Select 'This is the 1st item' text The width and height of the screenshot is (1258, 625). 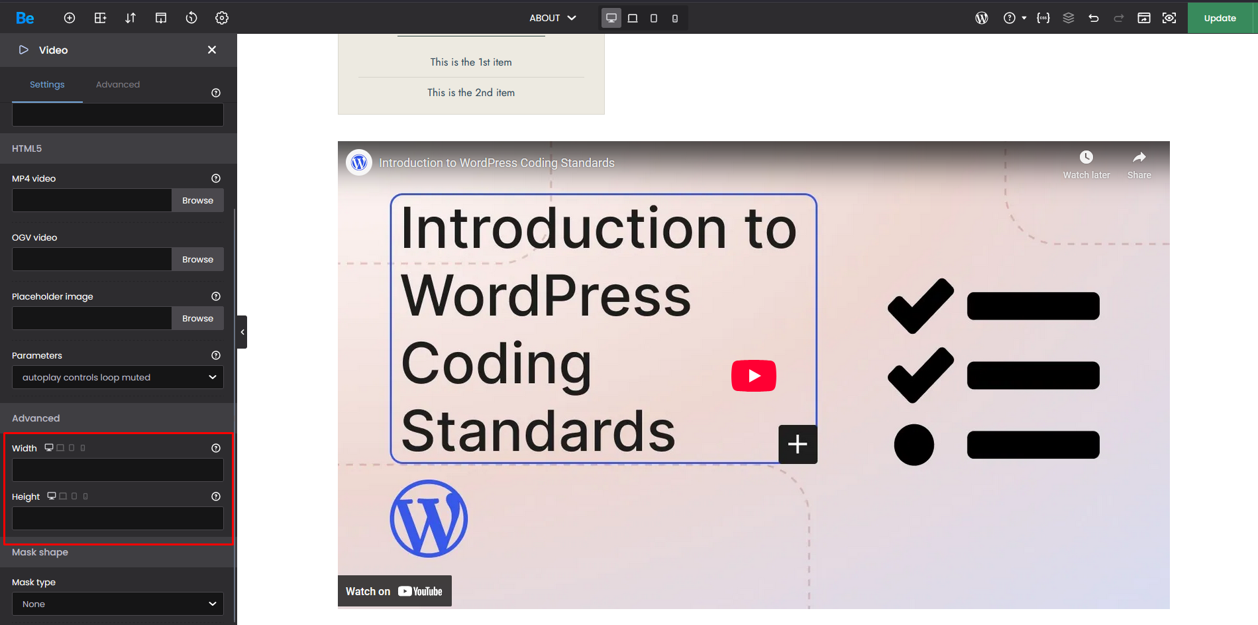click(471, 62)
